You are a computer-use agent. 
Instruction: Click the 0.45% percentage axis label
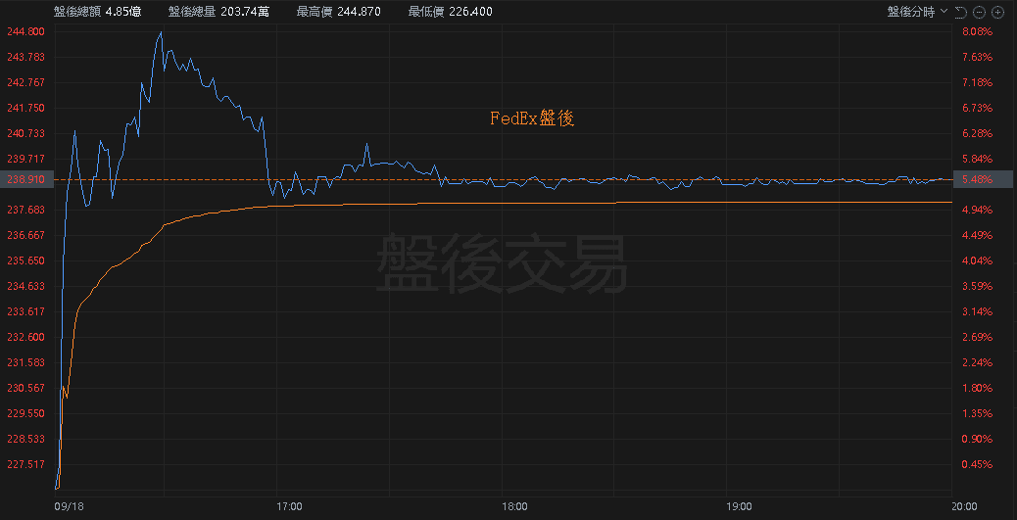click(978, 464)
